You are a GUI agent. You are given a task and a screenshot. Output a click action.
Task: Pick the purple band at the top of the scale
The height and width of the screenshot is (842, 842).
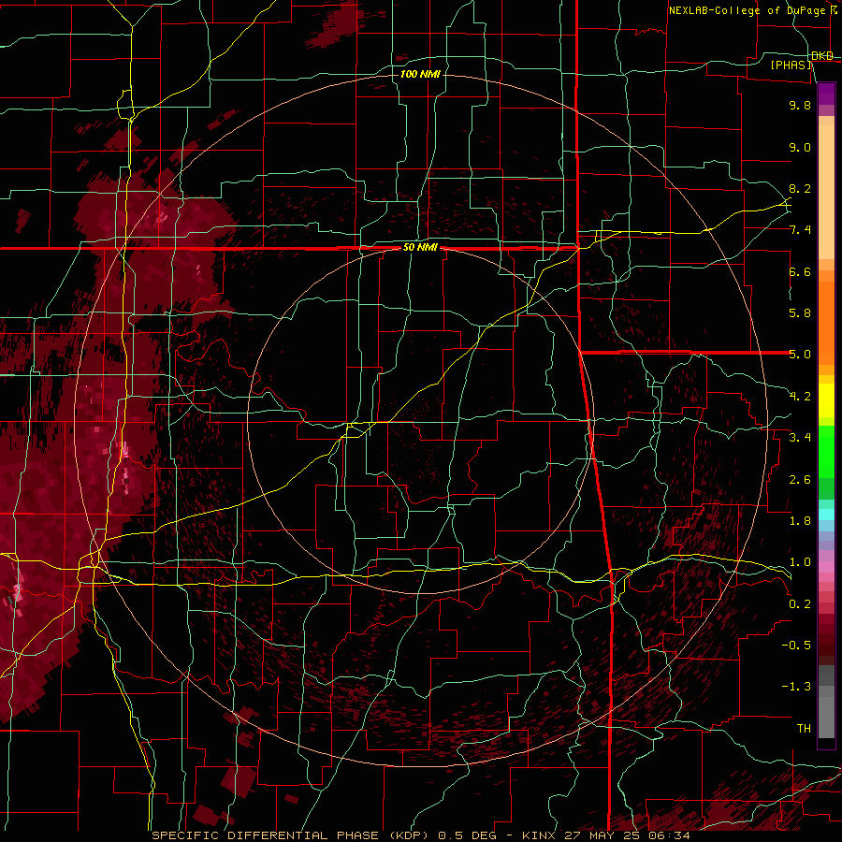click(x=826, y=94)
